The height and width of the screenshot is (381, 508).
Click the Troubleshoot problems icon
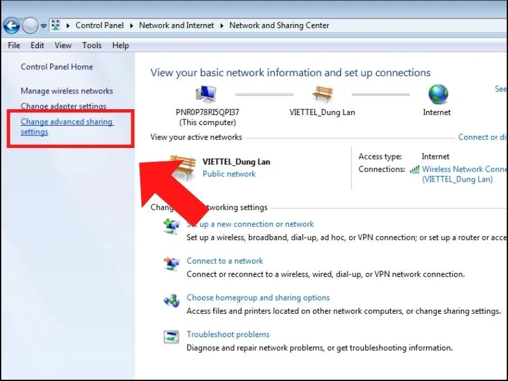(x=171, y=337)
